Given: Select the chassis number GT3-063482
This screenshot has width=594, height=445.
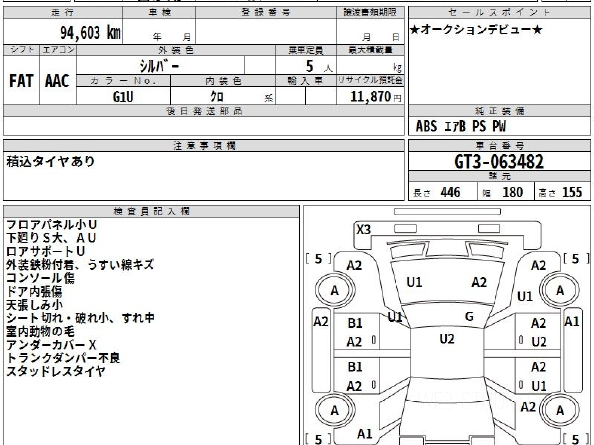Looking at the screenshot, I should (x=499, y=162).
